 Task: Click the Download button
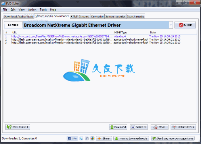[118, 127]
